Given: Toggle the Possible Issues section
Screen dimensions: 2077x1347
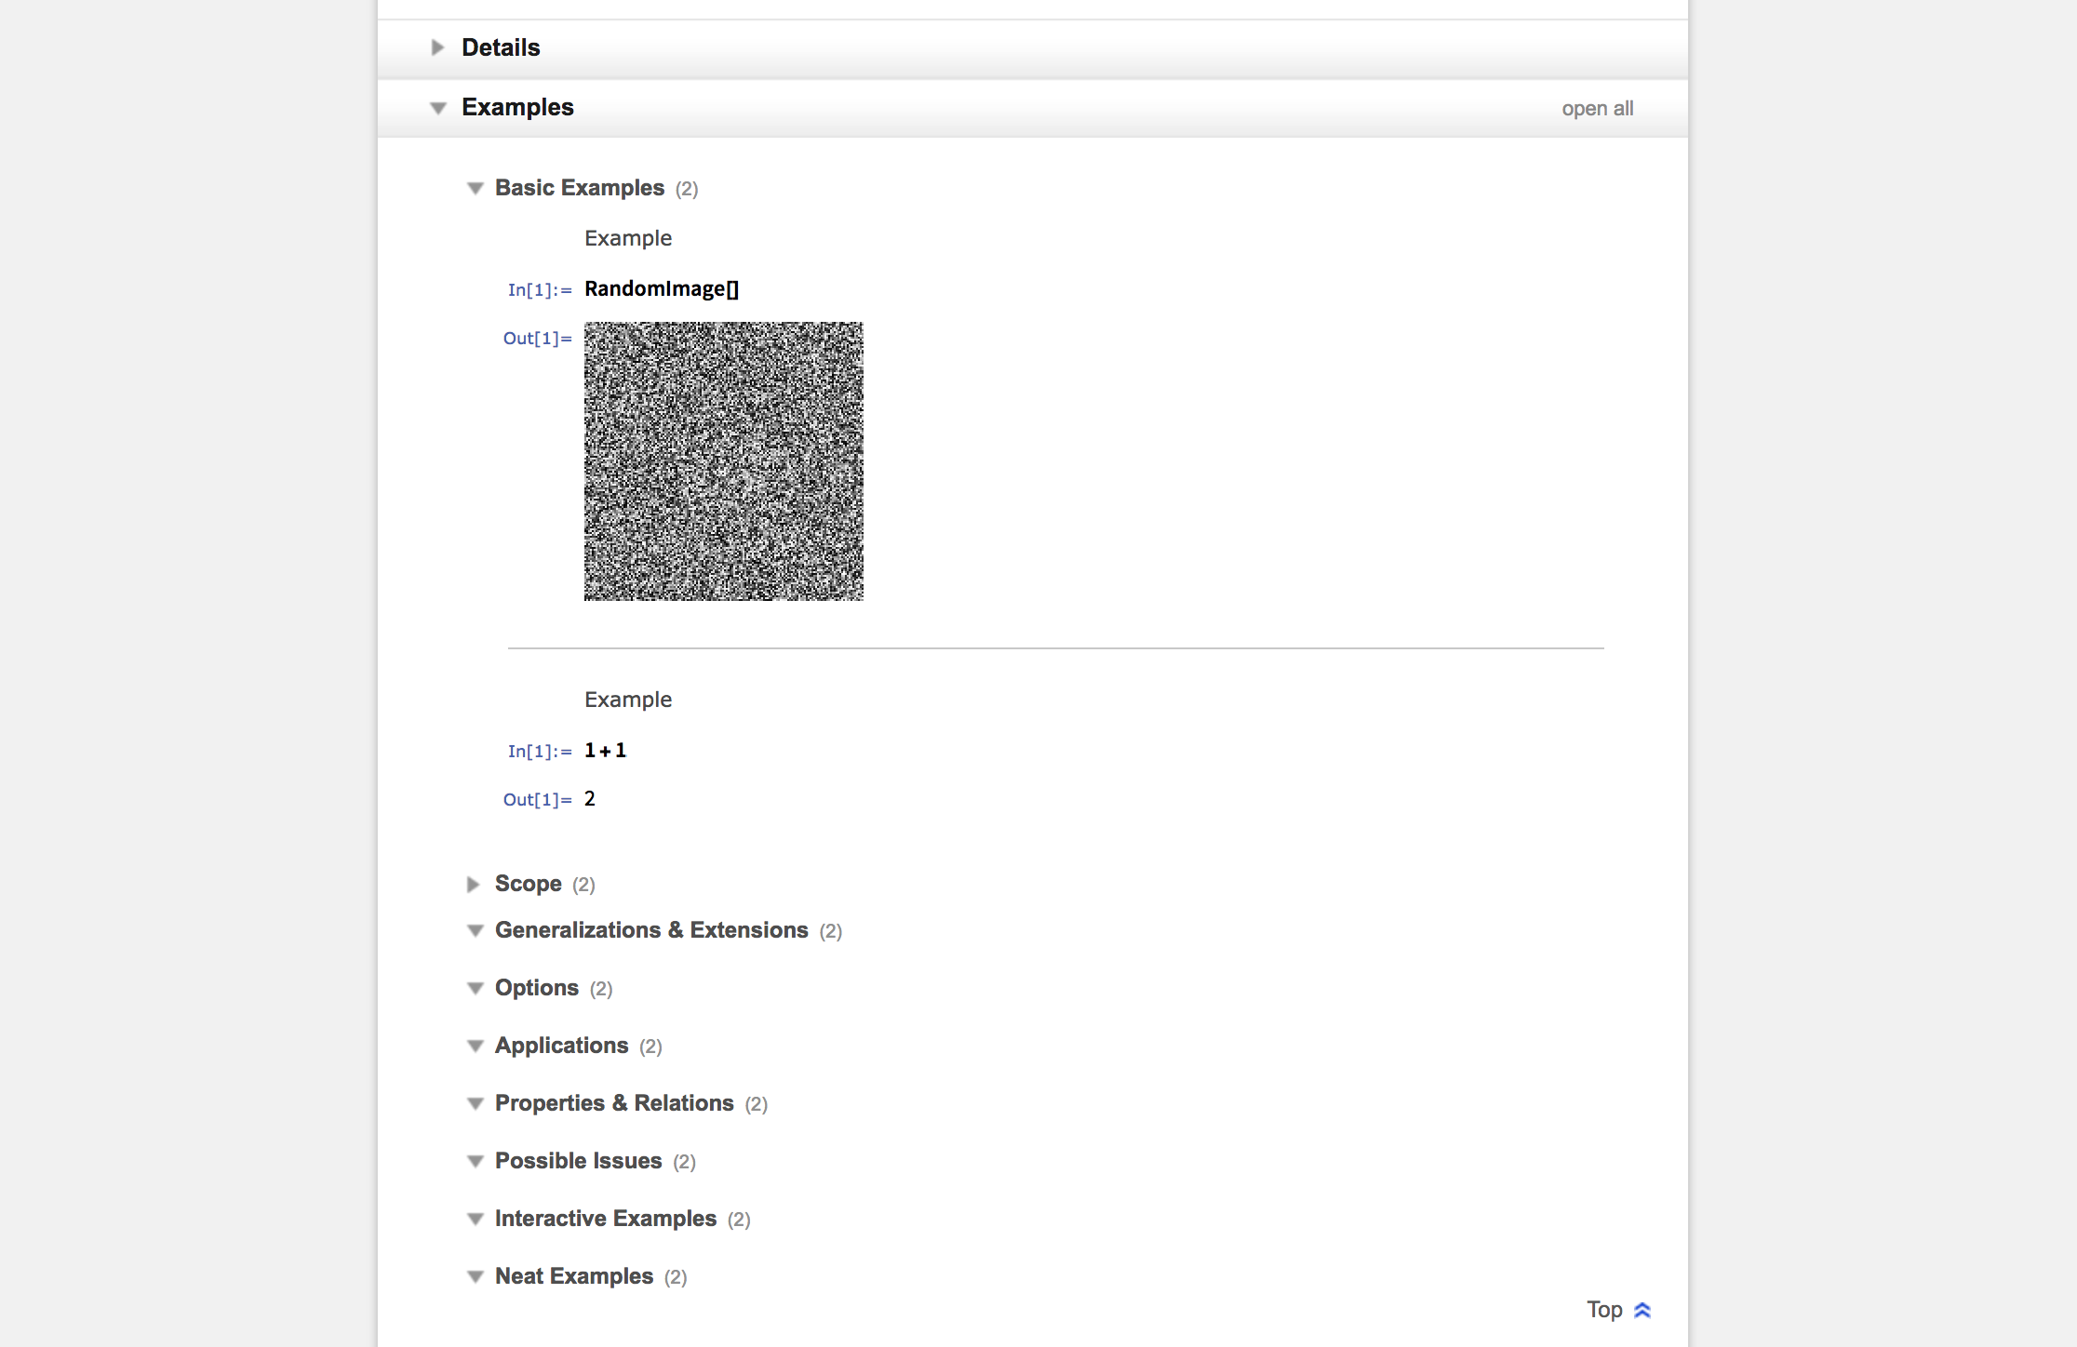Looking at the screenshot, I should 476,1161.
